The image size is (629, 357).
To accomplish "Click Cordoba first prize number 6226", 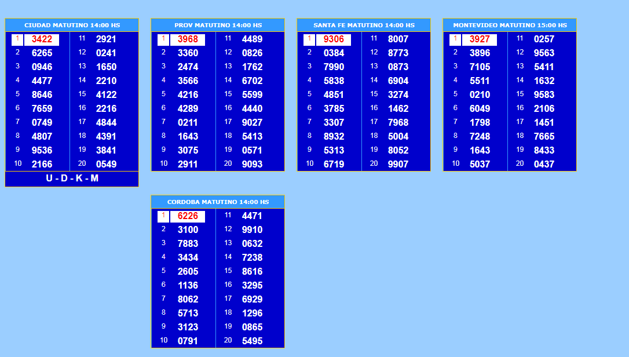I will click(188, 216).
